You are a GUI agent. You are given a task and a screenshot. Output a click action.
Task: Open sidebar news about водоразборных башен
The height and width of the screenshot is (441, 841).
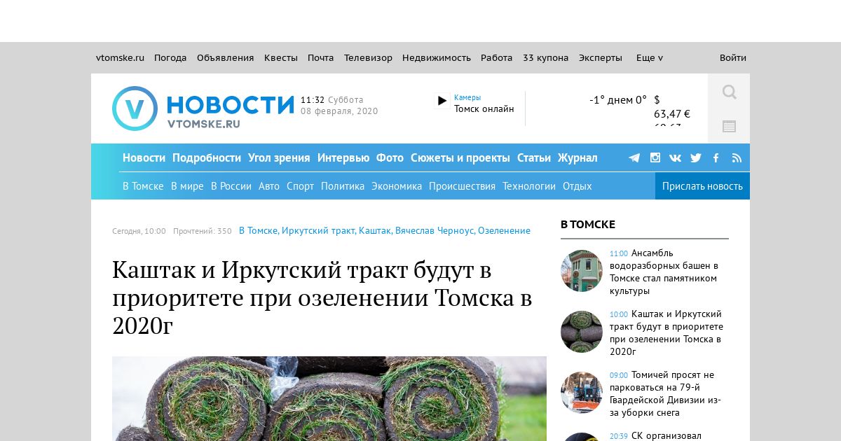pyautogui.click(x=664, y=272)
